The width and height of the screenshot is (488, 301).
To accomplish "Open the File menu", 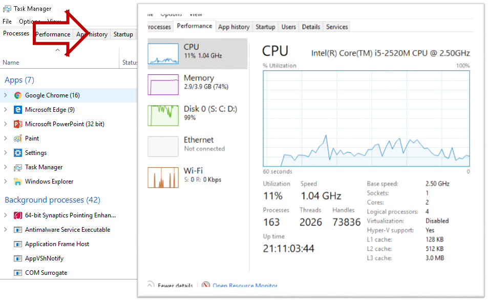I will tap(7, 22).
